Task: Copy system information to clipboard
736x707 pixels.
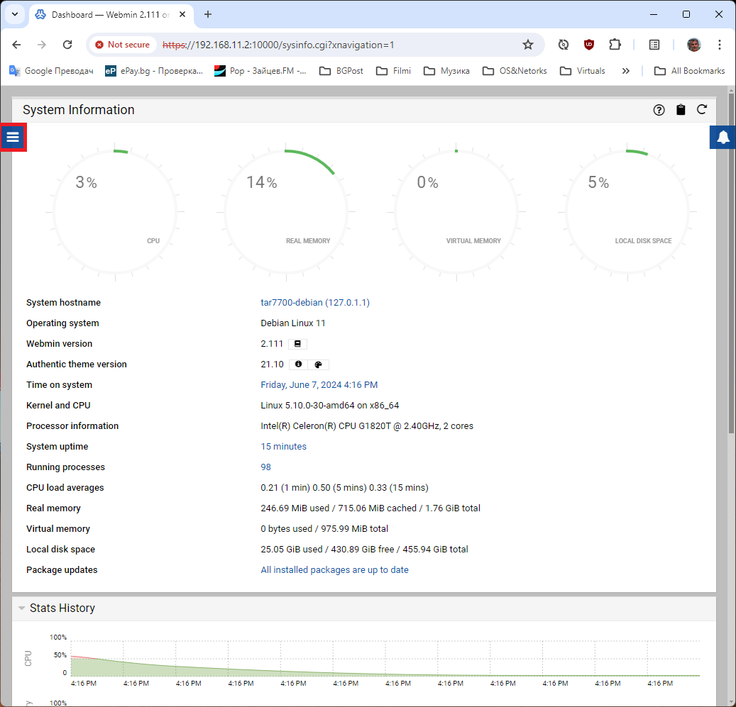Action: coord(681,110)
